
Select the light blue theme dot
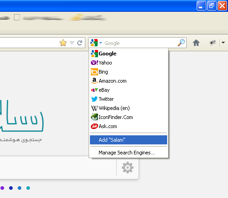20,188
